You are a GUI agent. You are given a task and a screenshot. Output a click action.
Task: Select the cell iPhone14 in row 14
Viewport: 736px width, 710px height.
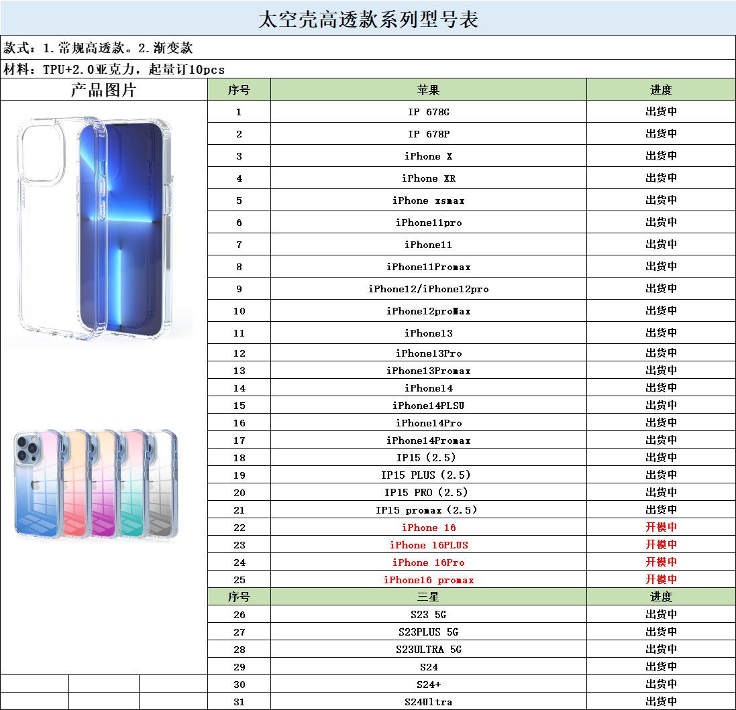click(x=429, y=388)
